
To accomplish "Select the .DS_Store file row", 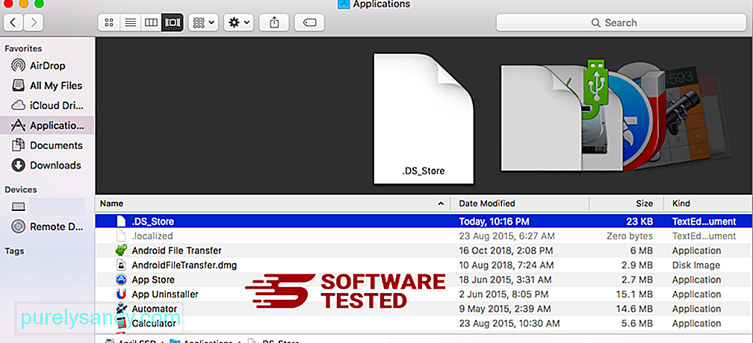I will (x=424, y=221).
